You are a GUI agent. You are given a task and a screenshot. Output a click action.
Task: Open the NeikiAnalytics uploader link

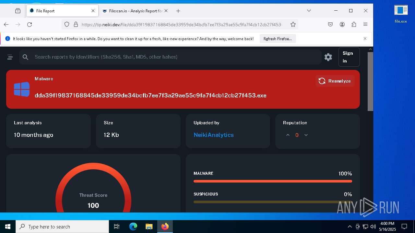(214, 135)
